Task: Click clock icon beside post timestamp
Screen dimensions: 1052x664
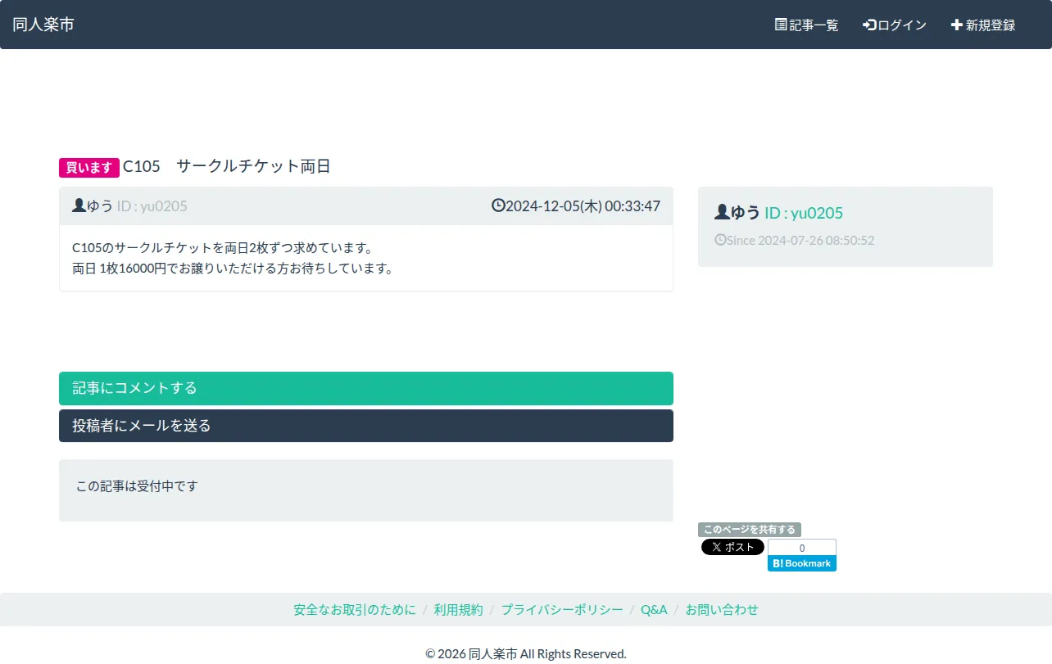Action: point(498,206)
